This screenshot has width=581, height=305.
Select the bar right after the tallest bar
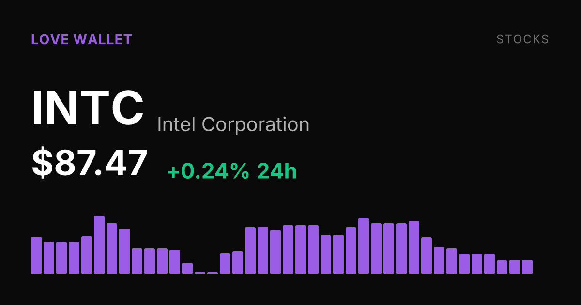[112, 248]
